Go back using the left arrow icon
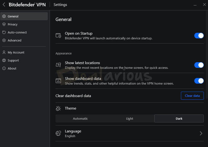Image resolution: width=208 pixels, height=147 pixels. click(x=4, y=5)
